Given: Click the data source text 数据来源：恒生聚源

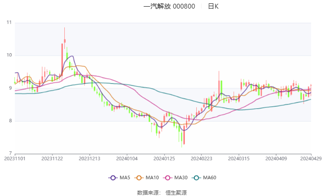Looking at the screenshot, I should coord(162,193).
